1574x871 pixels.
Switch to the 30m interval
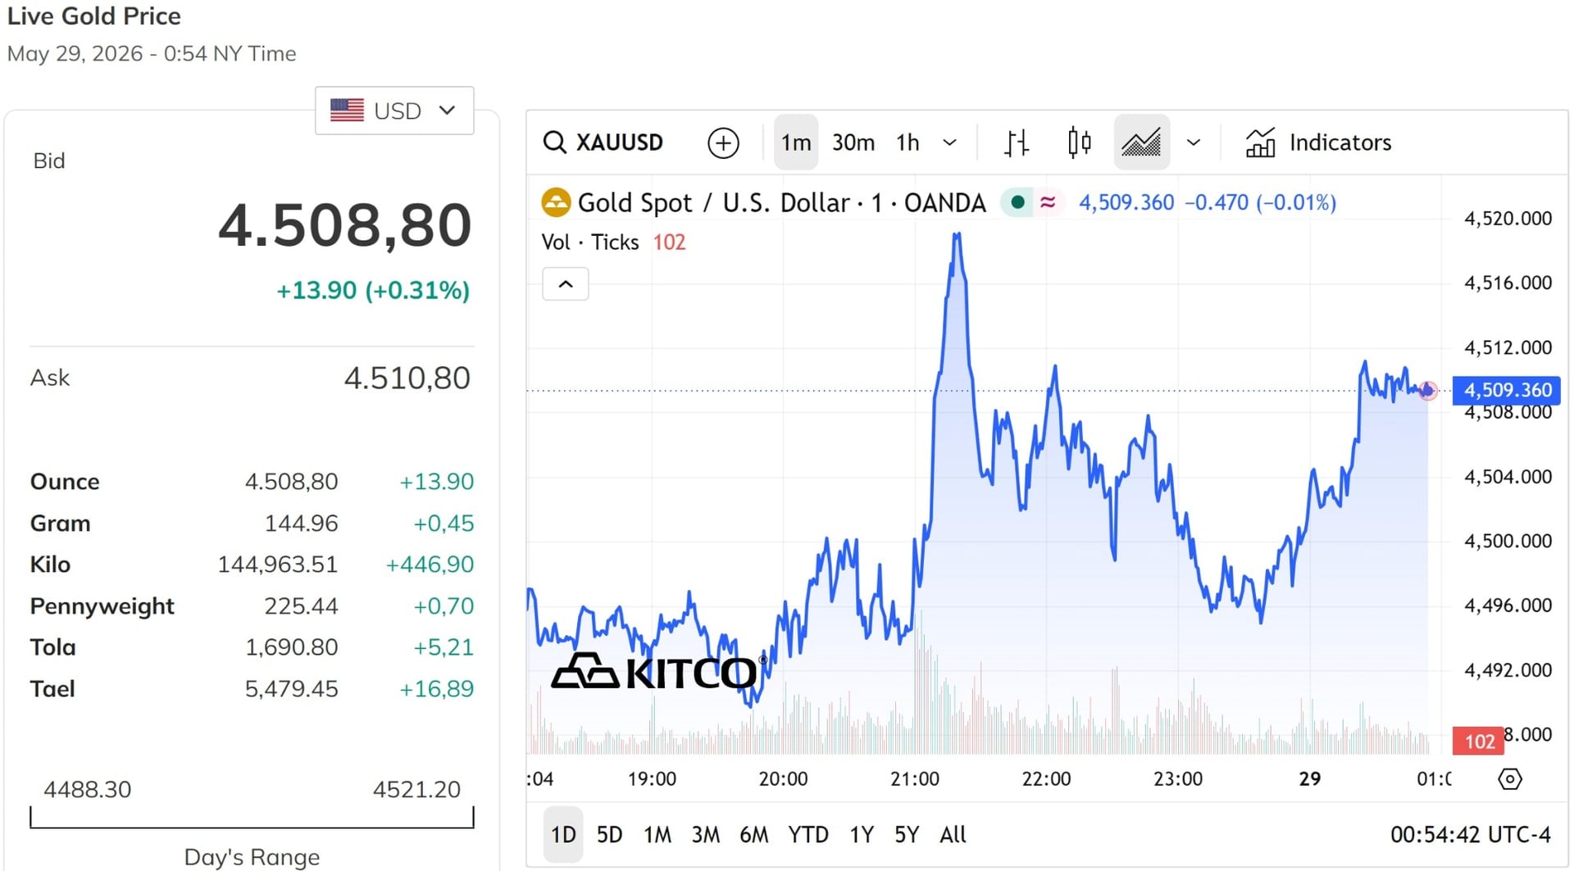tap(853, 143)
